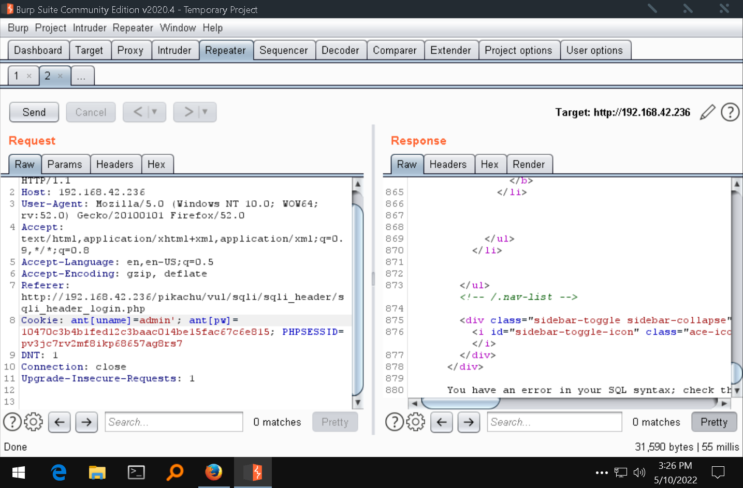Click the Request search input field
This screenshot has width=743, height=488.
coord(174,422)
